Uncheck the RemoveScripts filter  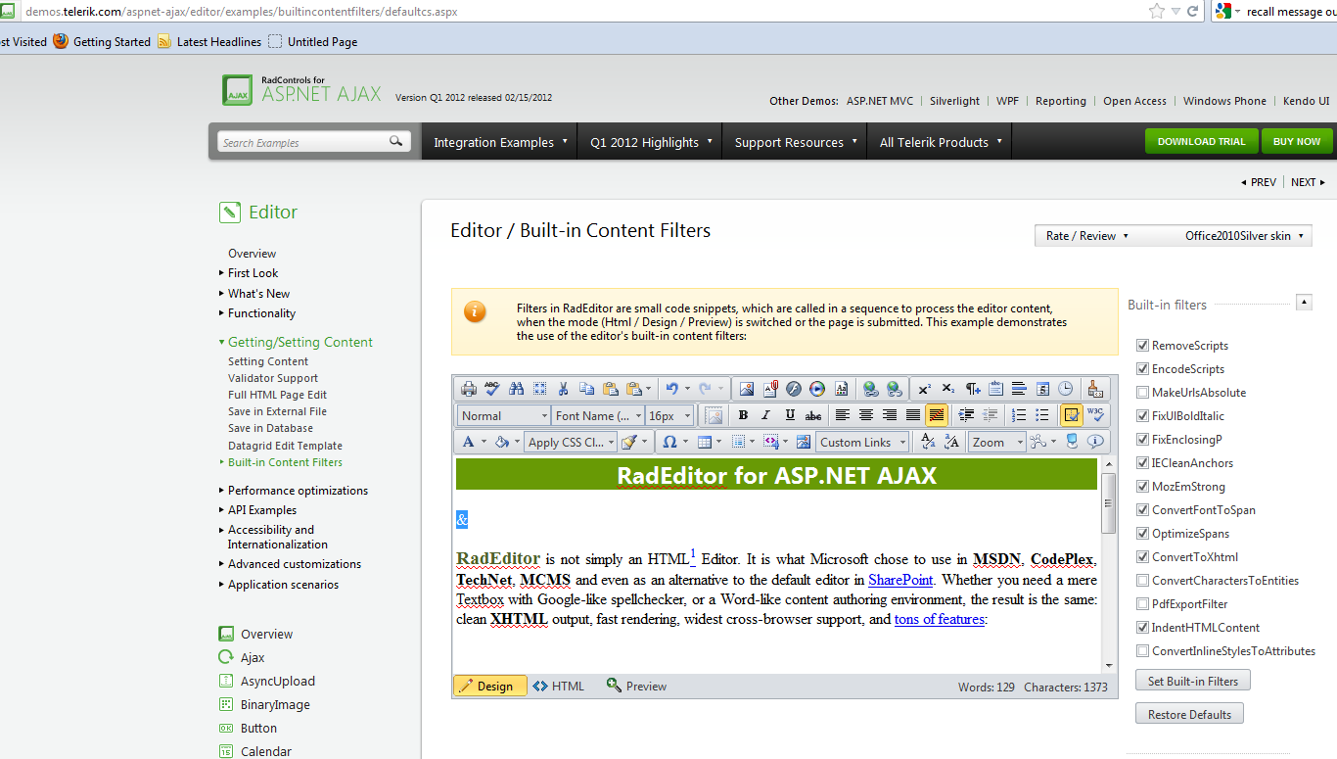click(1142, 346)
